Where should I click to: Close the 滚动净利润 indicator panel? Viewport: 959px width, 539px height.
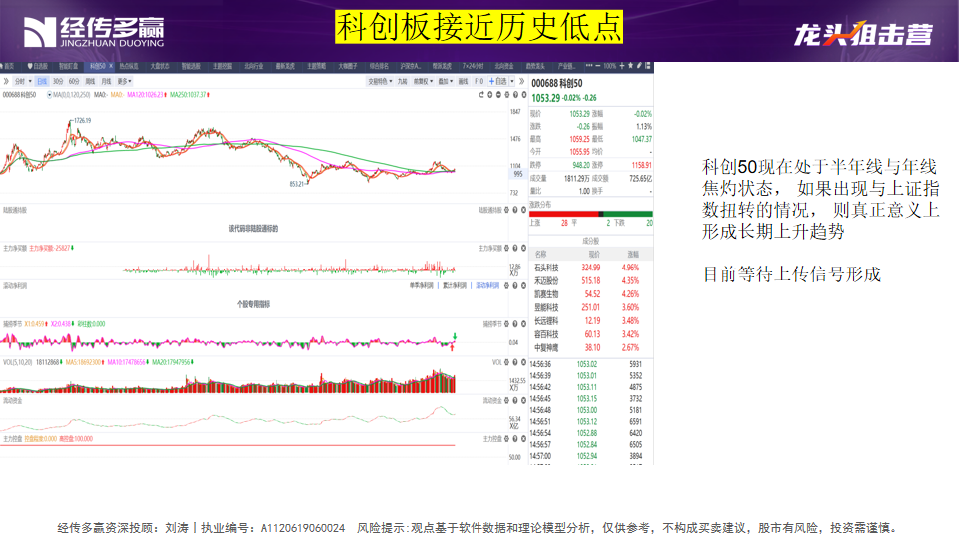pos(524,286)
